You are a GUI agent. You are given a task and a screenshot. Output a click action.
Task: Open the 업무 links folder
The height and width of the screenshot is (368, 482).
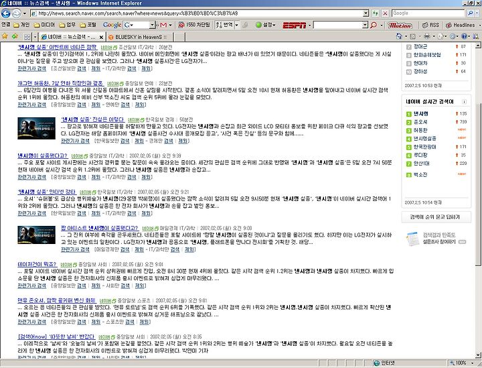pos(67,25)
